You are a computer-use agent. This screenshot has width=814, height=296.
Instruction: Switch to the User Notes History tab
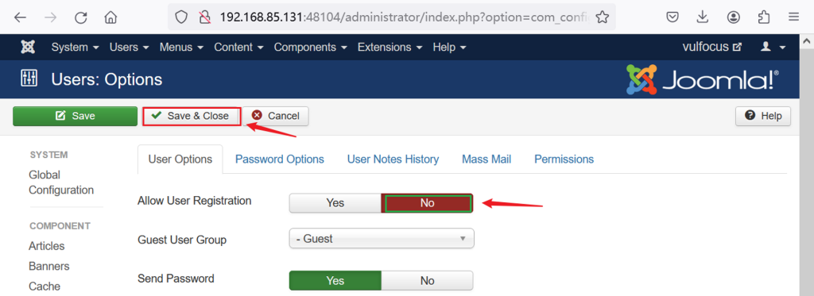pos(393,160)
